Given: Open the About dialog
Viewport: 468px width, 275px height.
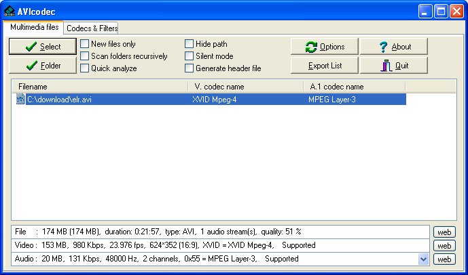Looking at the screenshot, I should point(394,47).
